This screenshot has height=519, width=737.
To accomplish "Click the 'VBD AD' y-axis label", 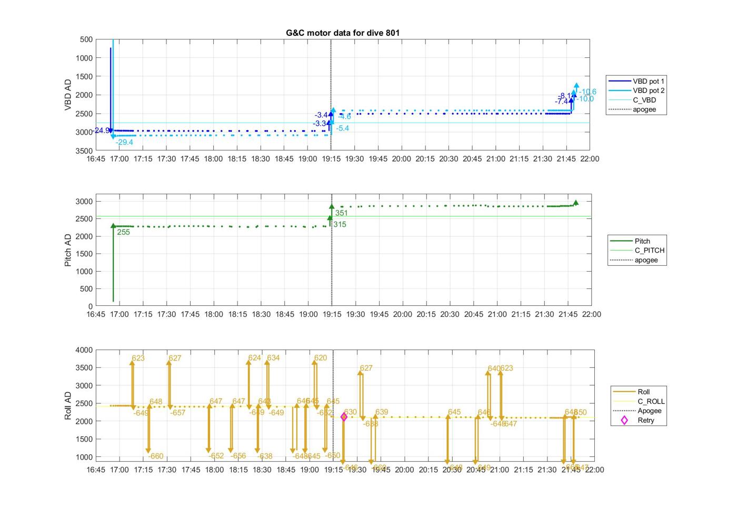I will coord(68,95).
